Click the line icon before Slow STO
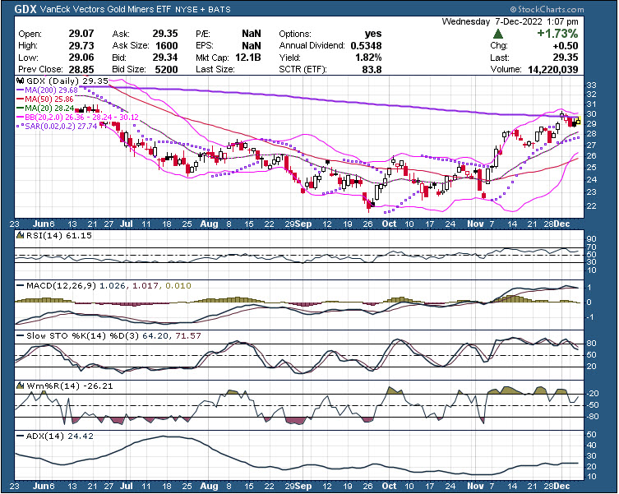The height and width of the screenshot is (494, 619). pos(20,336)
